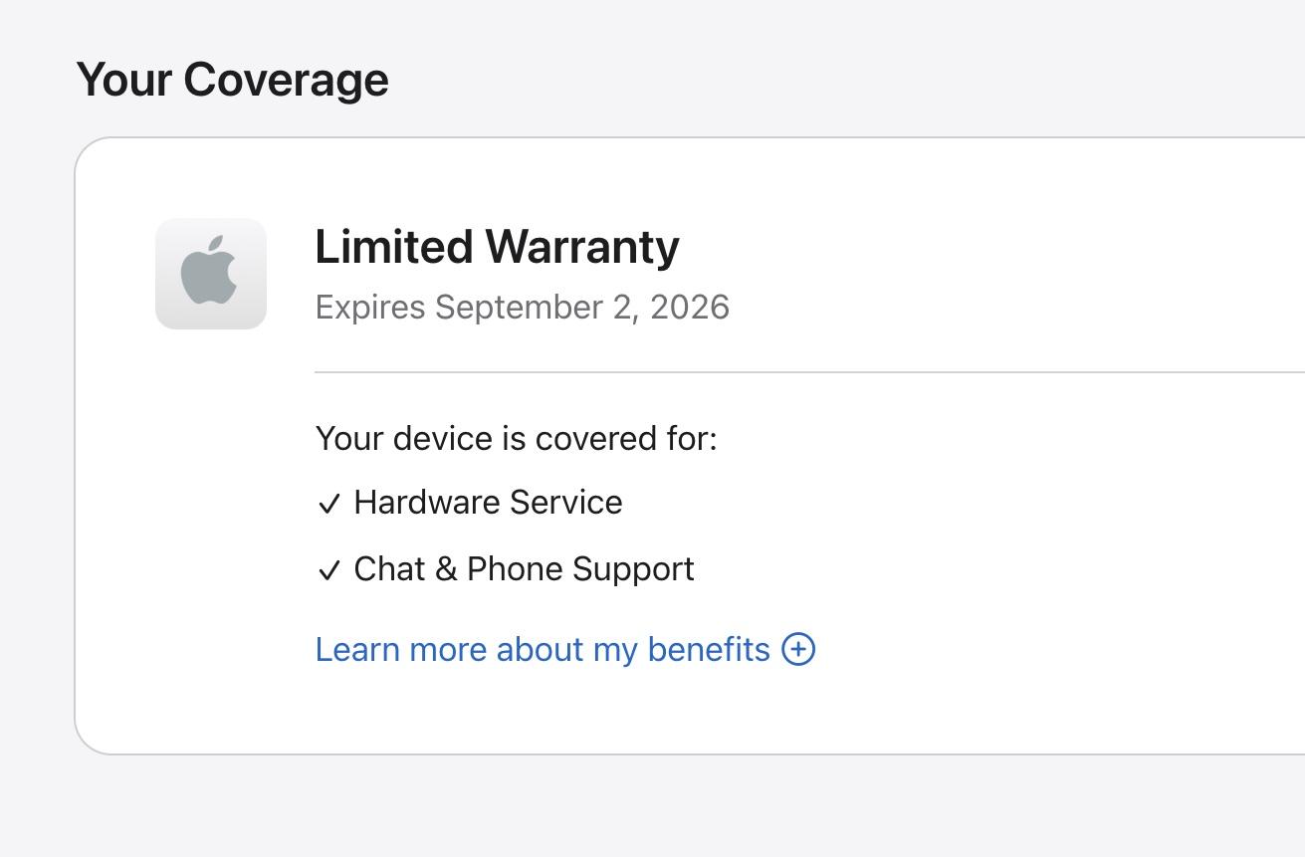Viewport: 1305px width, 857px height.
Task: Click the divider line below the expiration date
Action: 796,372
